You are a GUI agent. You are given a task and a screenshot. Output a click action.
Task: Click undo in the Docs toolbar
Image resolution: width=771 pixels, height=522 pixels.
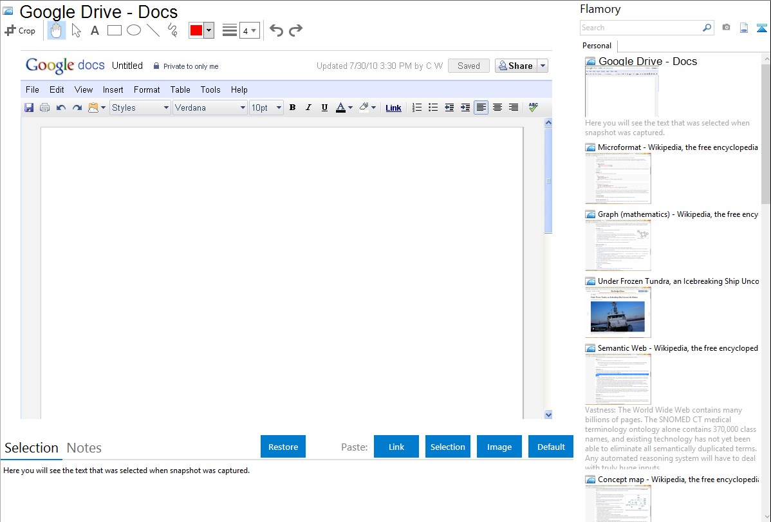click(61, 107)
